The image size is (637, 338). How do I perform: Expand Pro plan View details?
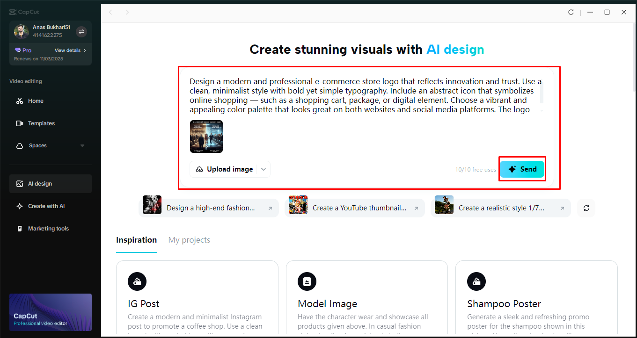[70, 50]
